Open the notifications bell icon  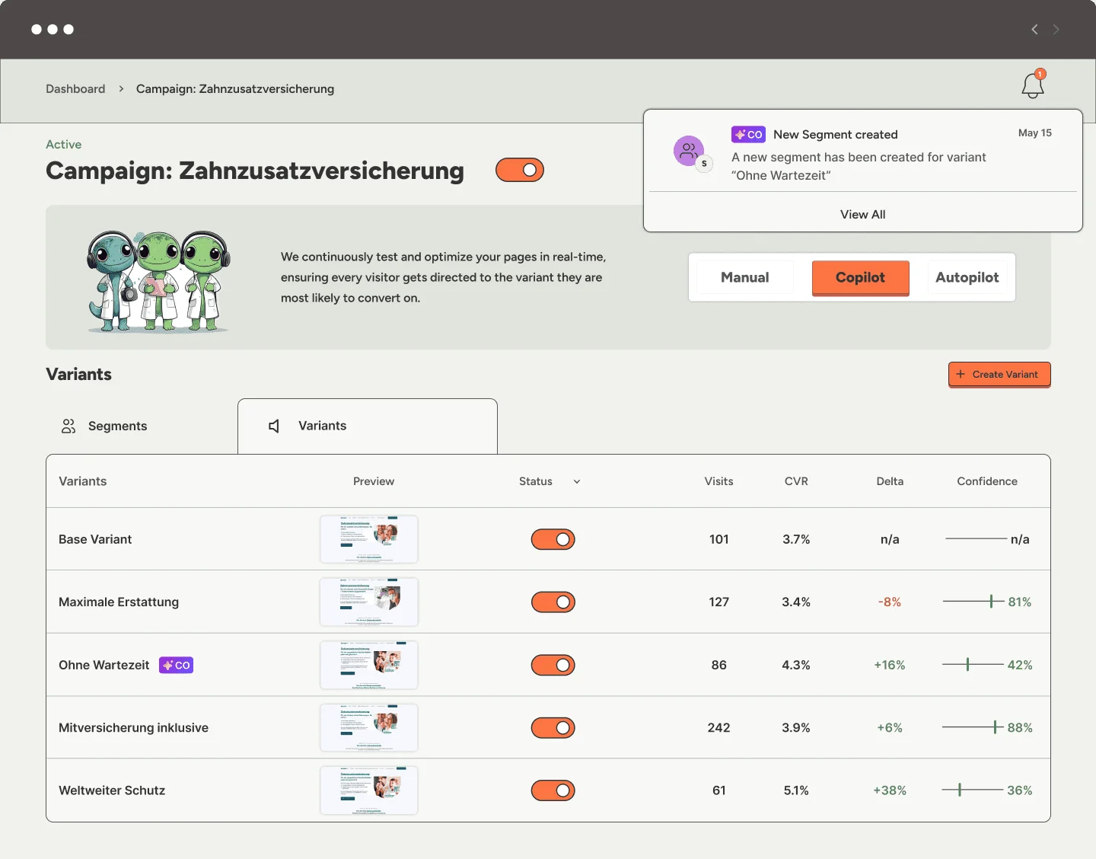point(1033,85)
